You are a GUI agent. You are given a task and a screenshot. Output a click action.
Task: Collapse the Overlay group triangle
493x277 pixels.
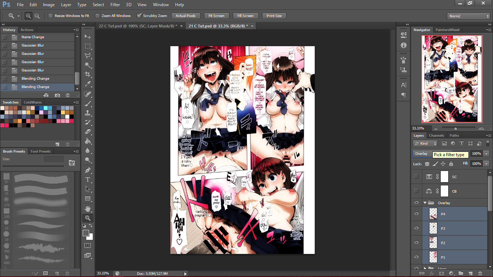(425, 203)
